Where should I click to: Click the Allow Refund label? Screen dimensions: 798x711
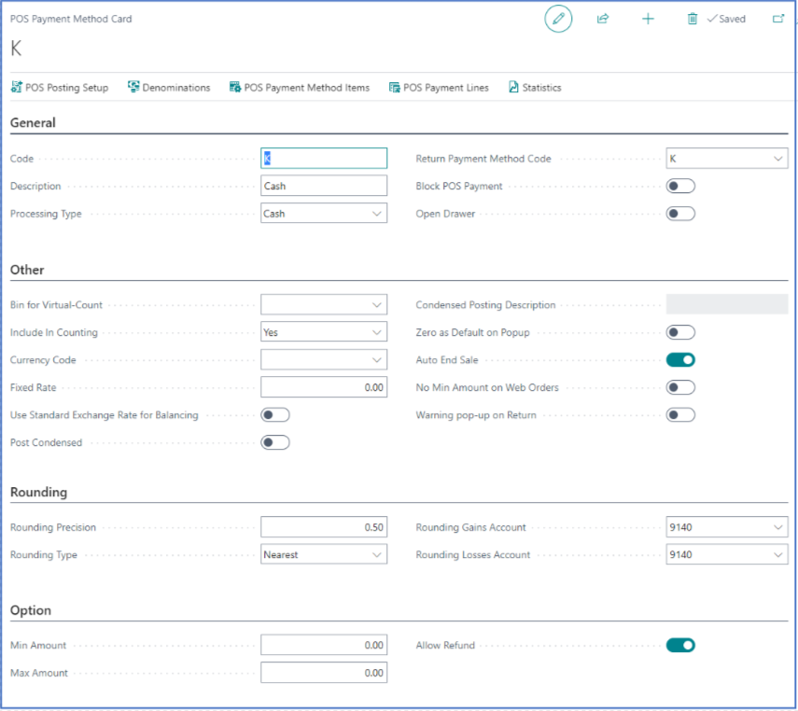[x=445, y=646]
